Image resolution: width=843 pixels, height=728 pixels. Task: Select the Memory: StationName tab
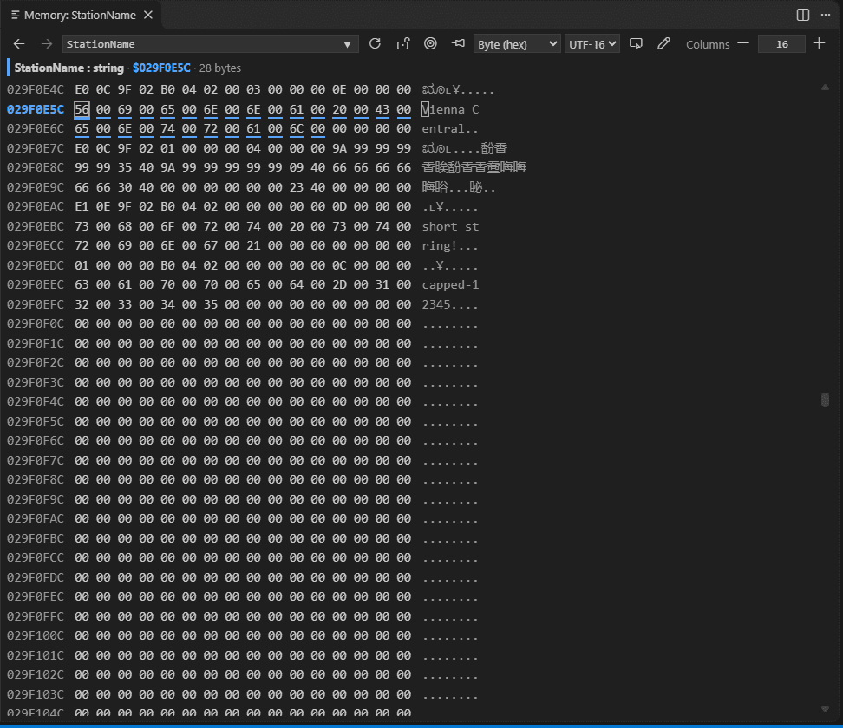(80, 15)
